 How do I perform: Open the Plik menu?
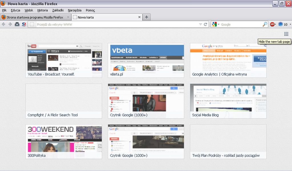4,10
